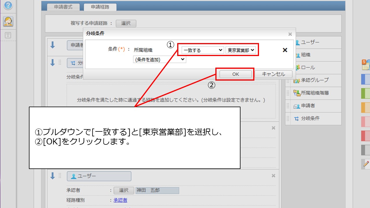Open the help question mark icon

[8, 5]
